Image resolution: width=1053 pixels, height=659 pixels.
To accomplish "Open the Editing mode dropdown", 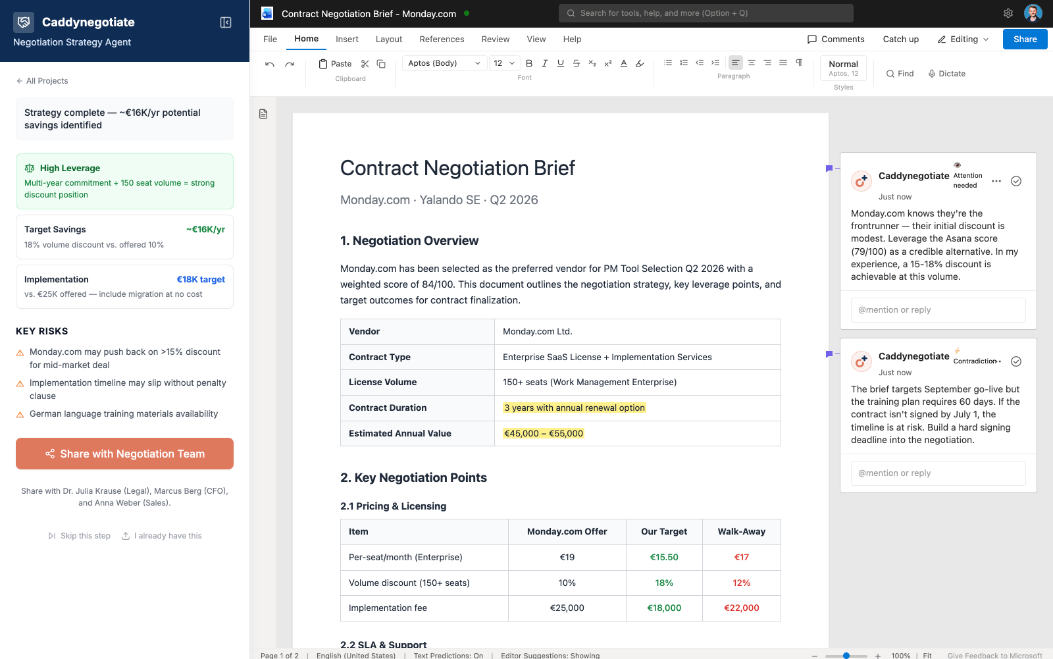I will point(963,40).
